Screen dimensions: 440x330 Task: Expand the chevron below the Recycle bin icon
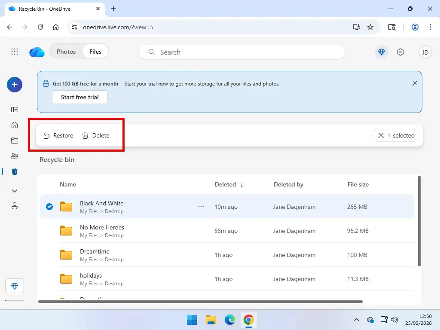15,191
